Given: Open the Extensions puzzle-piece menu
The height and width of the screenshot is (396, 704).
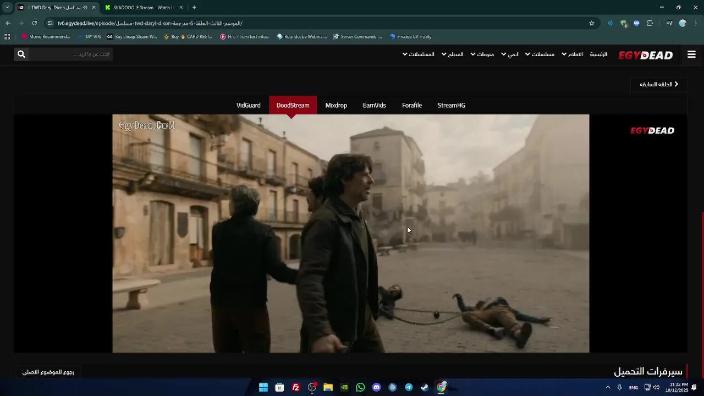Looking at the screenshot, I should (x=650, y=23).
